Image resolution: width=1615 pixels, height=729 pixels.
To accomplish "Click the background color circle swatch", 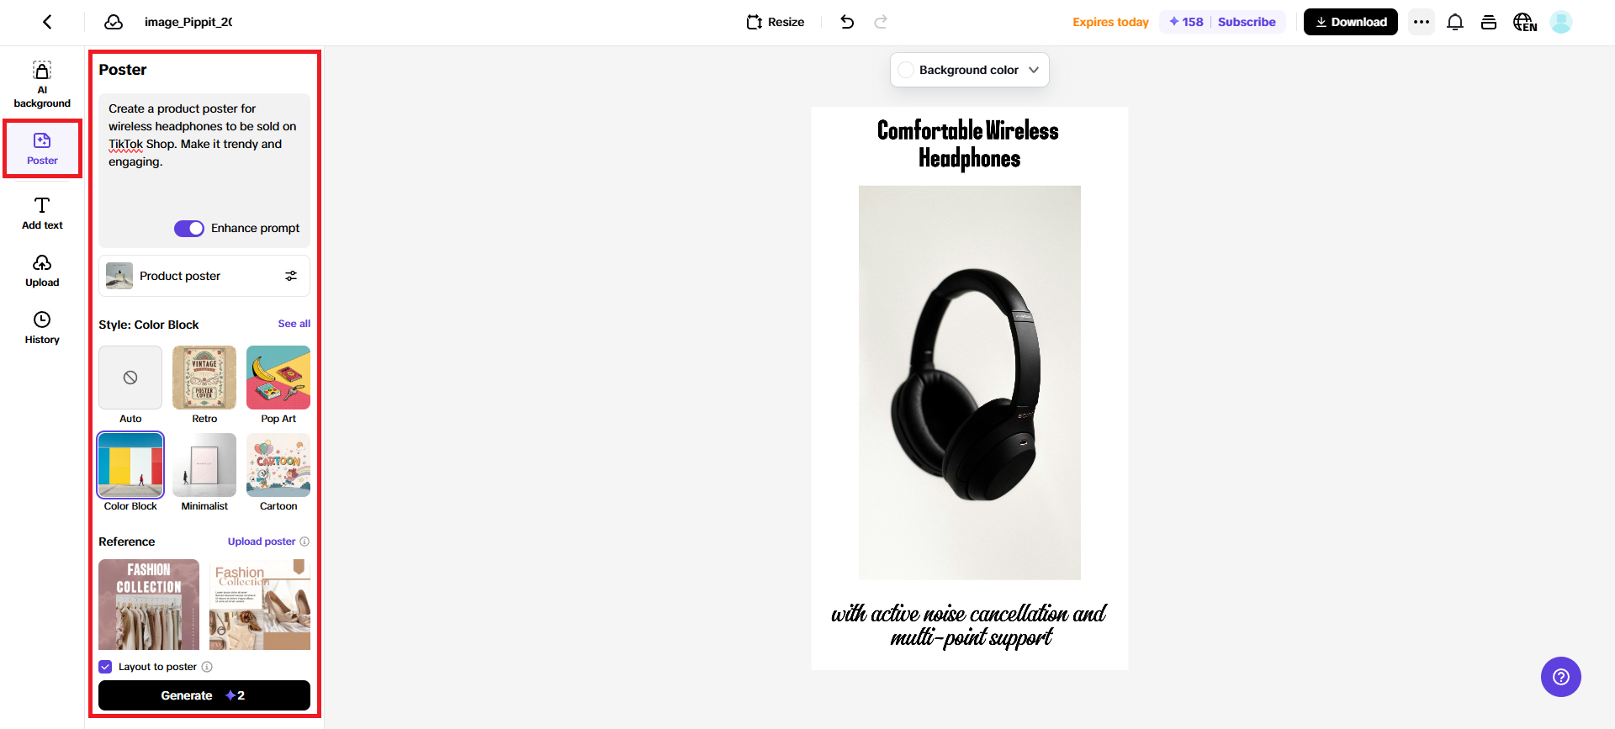I will click(x=906, y=70).
